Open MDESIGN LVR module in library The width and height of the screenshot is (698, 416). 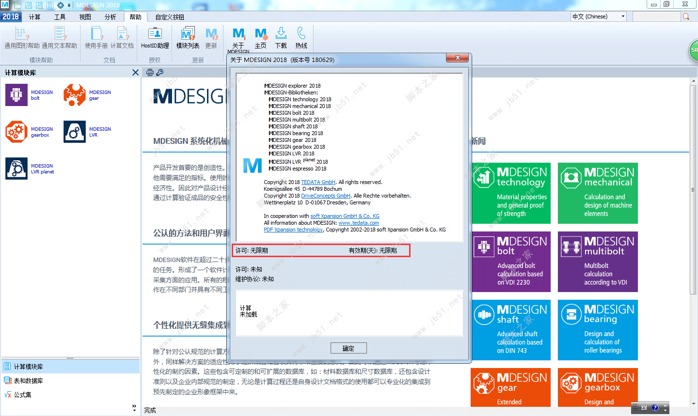(x=87, y=132)
